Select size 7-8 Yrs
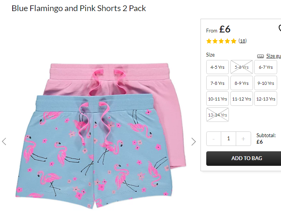Screen dimensions: 281x217 [x=217, y=83]
